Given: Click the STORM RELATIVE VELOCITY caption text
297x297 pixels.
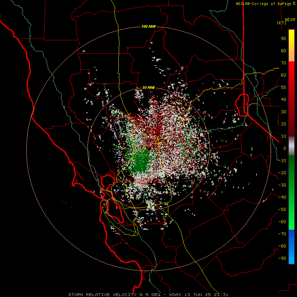Looking at the screenshot, I should (x=102, y=295).
